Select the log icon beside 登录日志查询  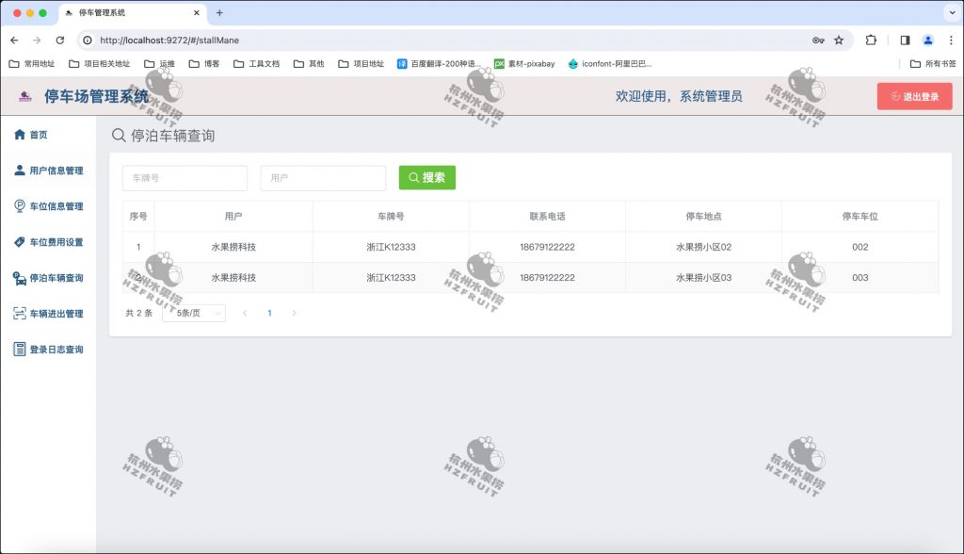(20, 350)
